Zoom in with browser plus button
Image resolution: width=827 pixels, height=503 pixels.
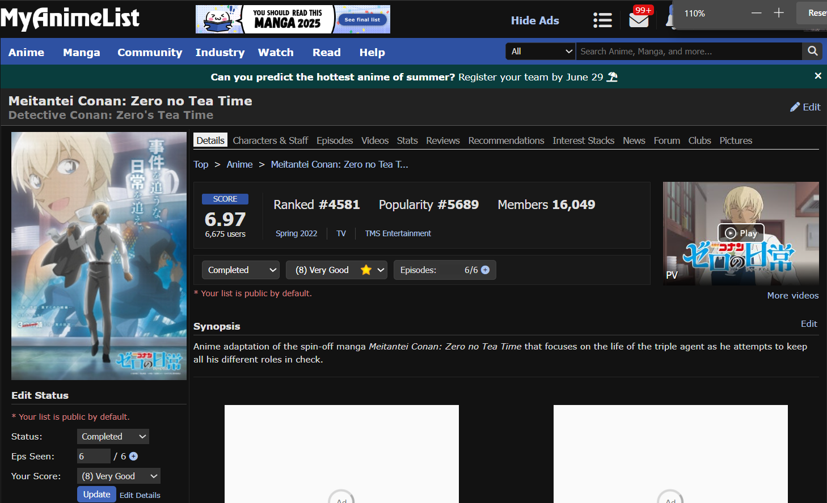click(x=779, y=13)
